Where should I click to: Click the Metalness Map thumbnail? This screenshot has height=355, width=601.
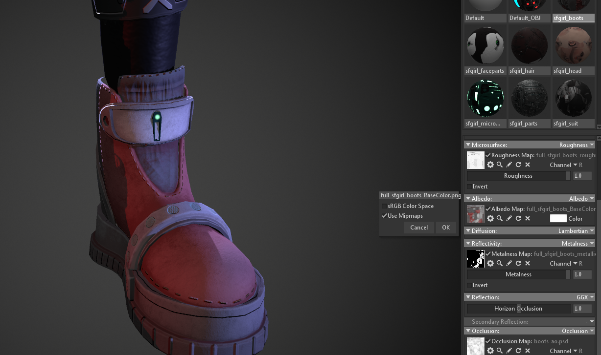pyautogui.click(x=475, y=259)
